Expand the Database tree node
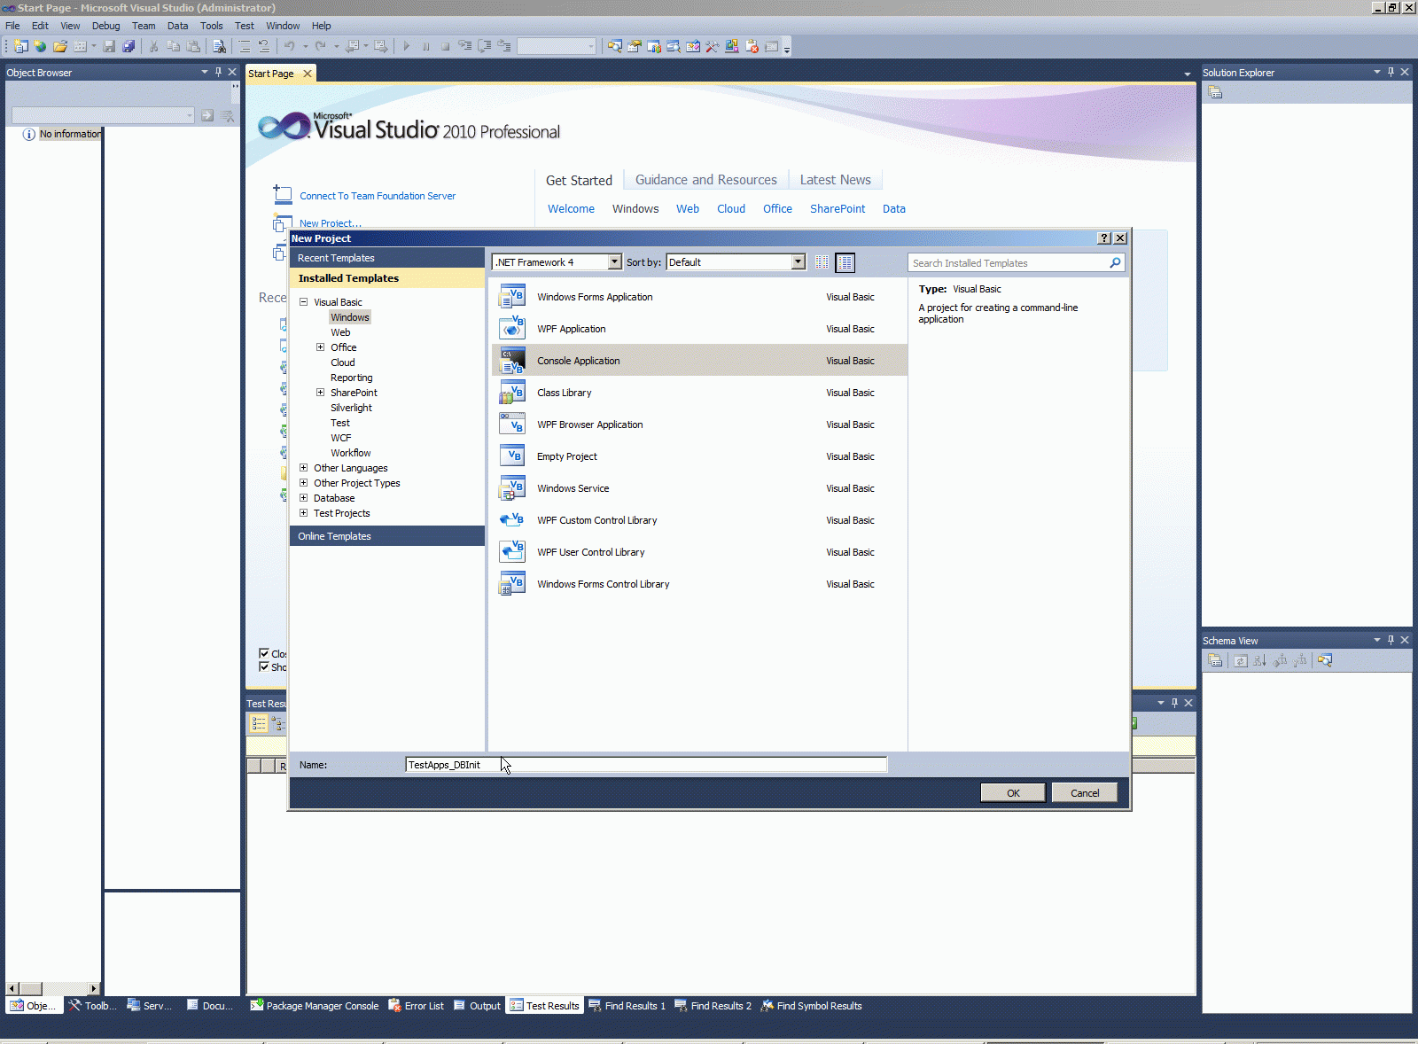Screen dimensions: 1418x1044 tap(303, 498)
